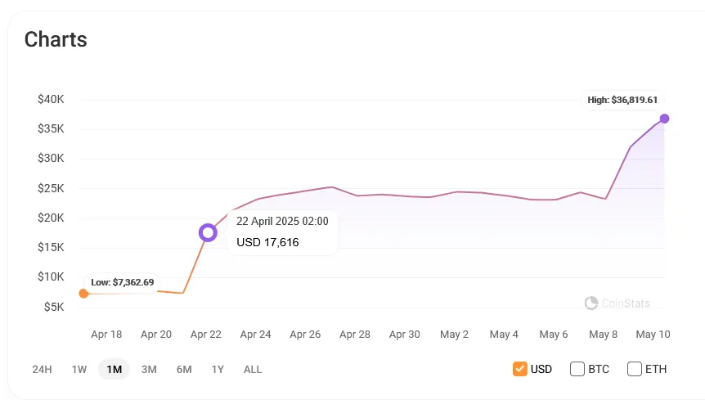The width and height of the screenshot is (705, 400).
Task: Click the Low: $7,362.69 label
Action: (123, 282)
